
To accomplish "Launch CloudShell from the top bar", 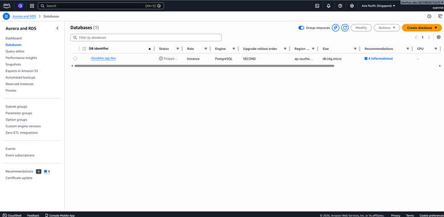I will pos(317,6).
